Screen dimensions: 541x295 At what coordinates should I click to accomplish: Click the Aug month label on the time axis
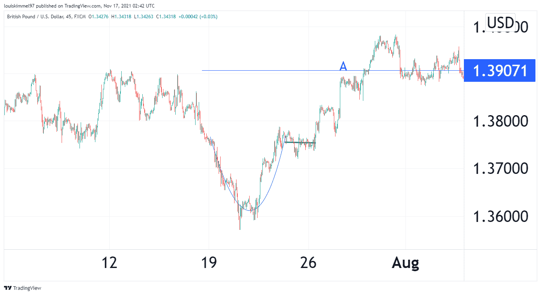point(405,262)
